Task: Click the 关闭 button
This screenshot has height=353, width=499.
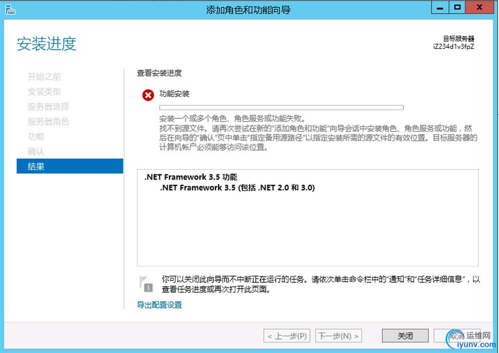Action: pyautogui.click(x=405, y=336)
